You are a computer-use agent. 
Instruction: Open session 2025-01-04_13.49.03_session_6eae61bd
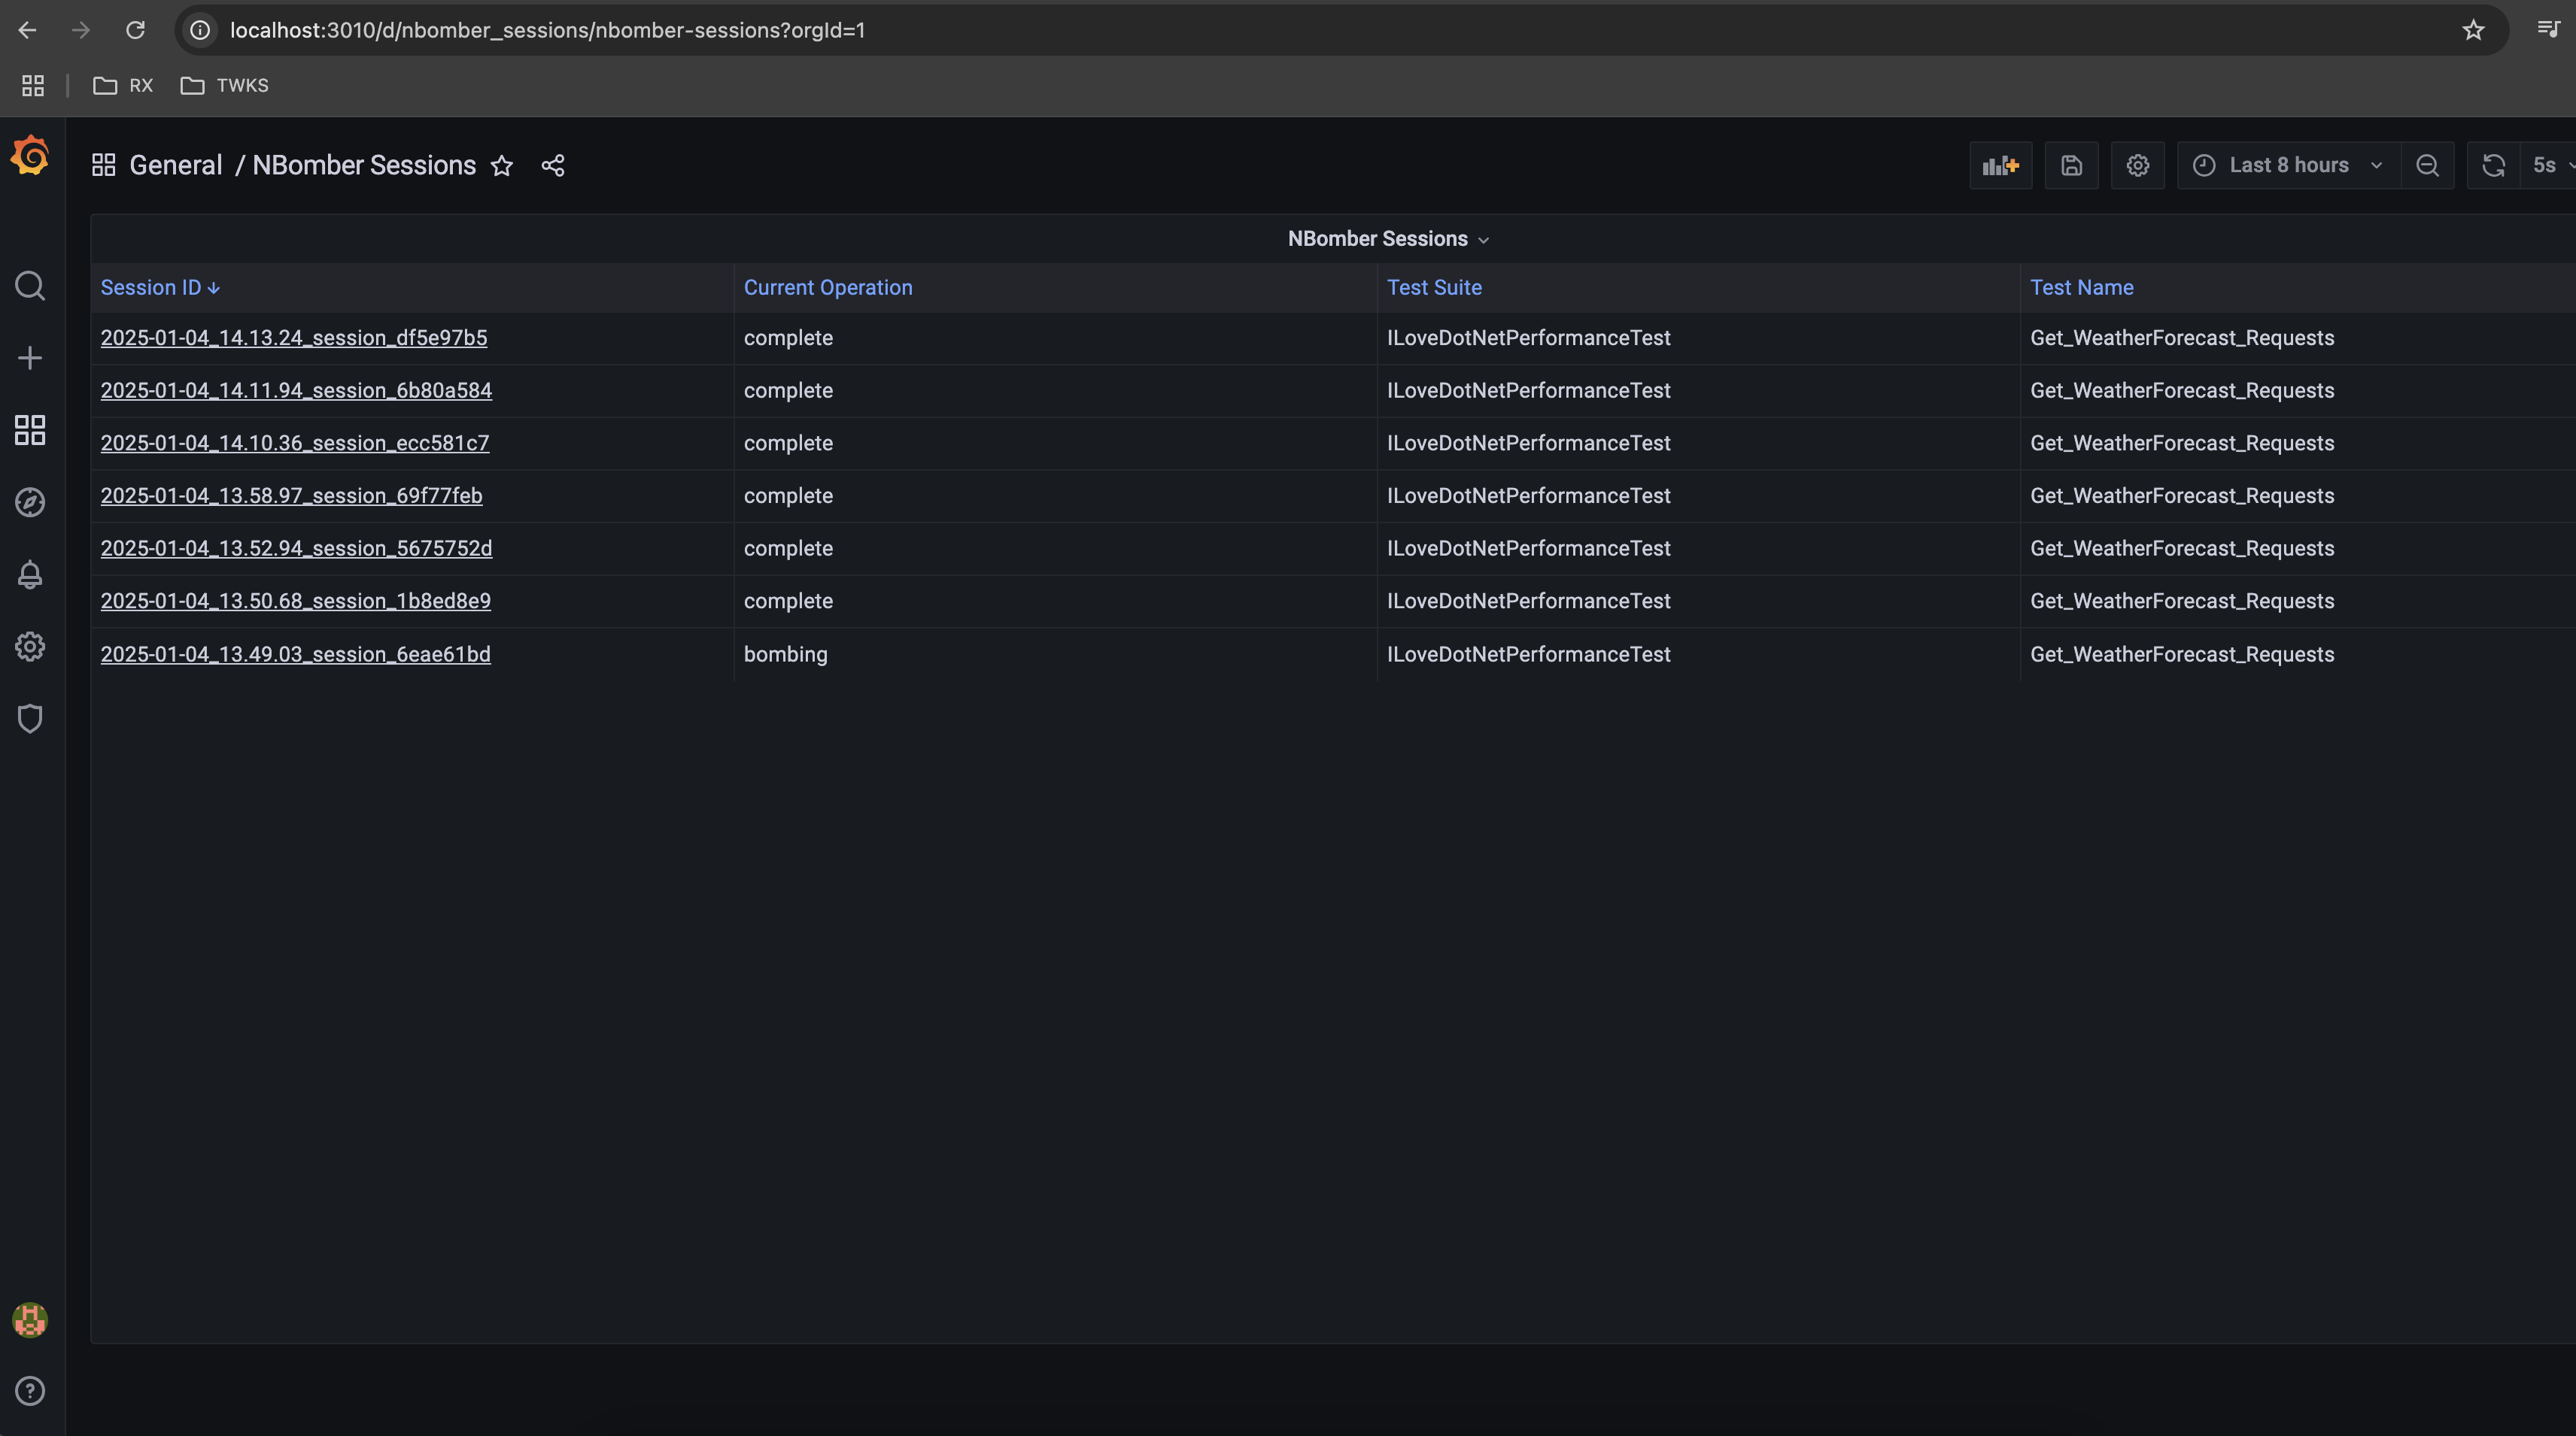pos(295,655)
